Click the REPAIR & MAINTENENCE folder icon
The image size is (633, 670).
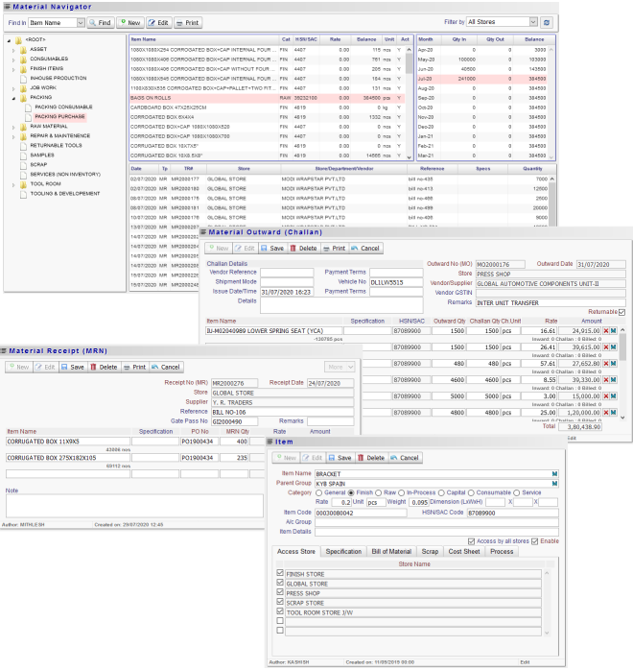click(23, 136)
